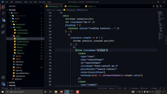Screen dimensions: 167x94
Task: Collapse the YOUTUBE root folder
Action: pos(8,10)
